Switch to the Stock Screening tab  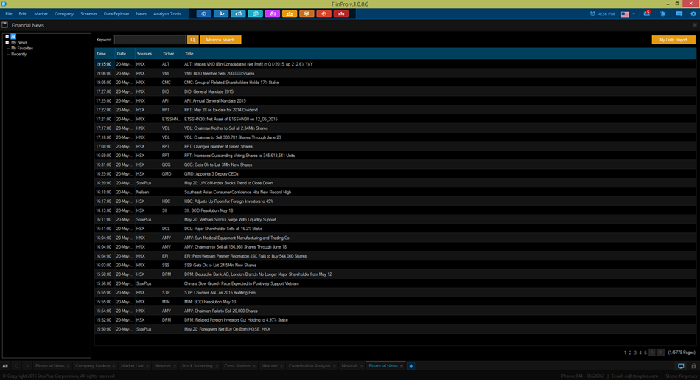pos(197,366)
